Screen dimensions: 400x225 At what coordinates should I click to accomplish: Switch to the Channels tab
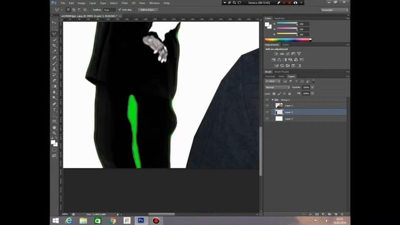(x=270, y=76)
